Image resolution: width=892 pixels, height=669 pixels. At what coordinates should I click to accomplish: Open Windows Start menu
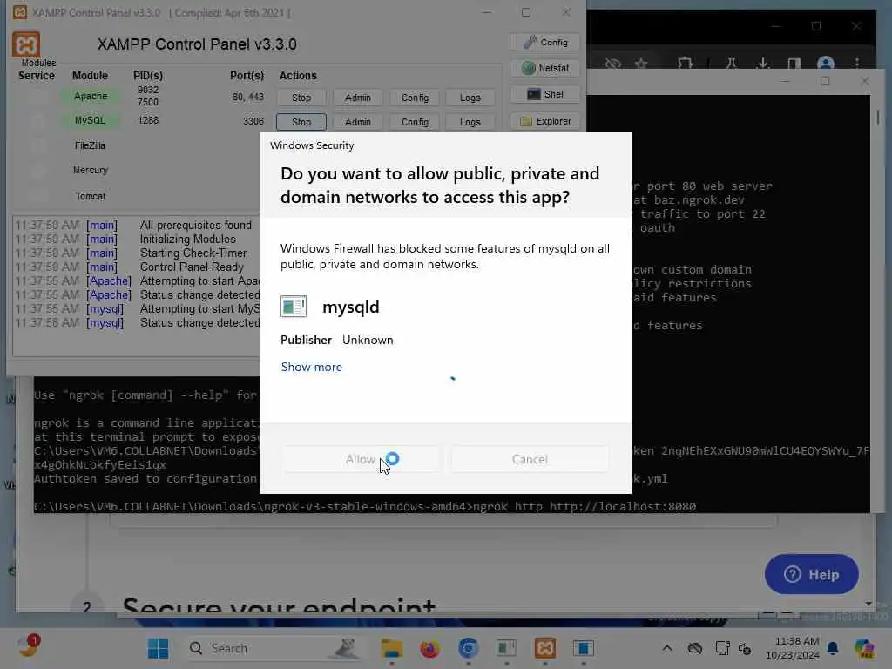click(x=158, y=648)
